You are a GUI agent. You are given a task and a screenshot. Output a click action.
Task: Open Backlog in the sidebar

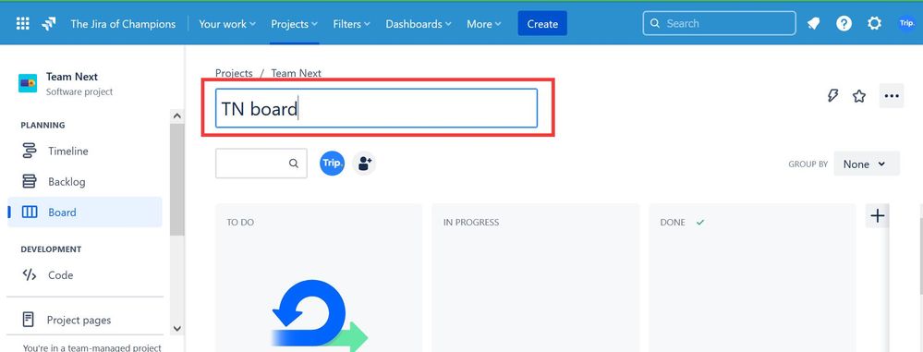[x=85, y=181]
